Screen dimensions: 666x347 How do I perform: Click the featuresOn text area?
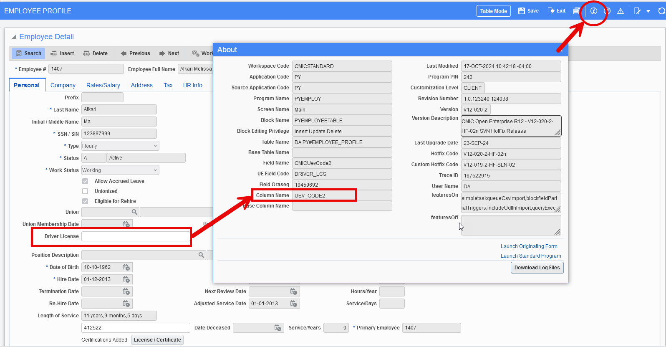click(x=511, y=203)
